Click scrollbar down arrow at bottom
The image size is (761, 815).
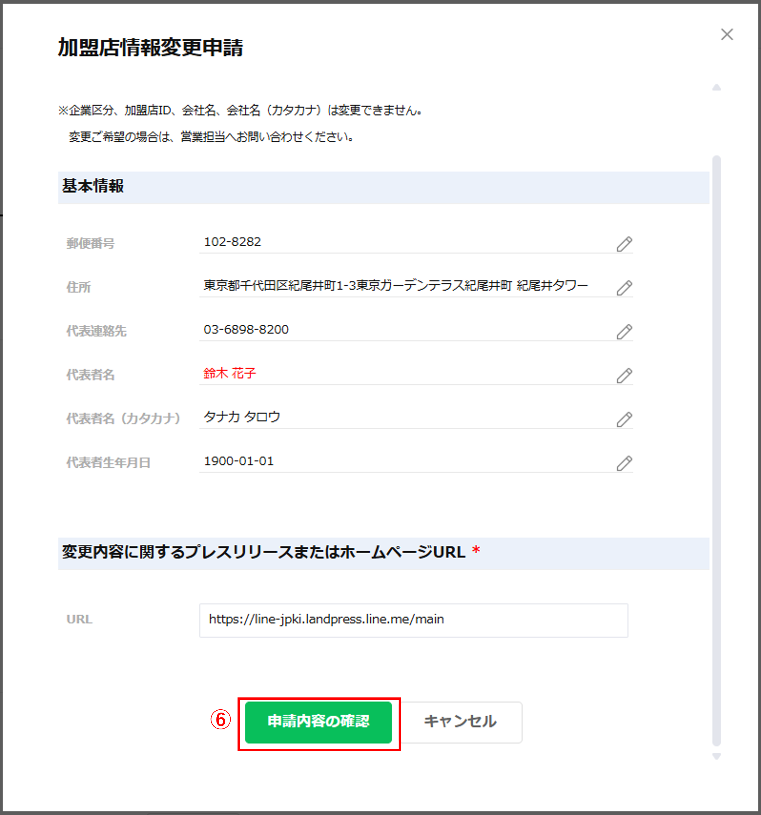pos(716,756)
